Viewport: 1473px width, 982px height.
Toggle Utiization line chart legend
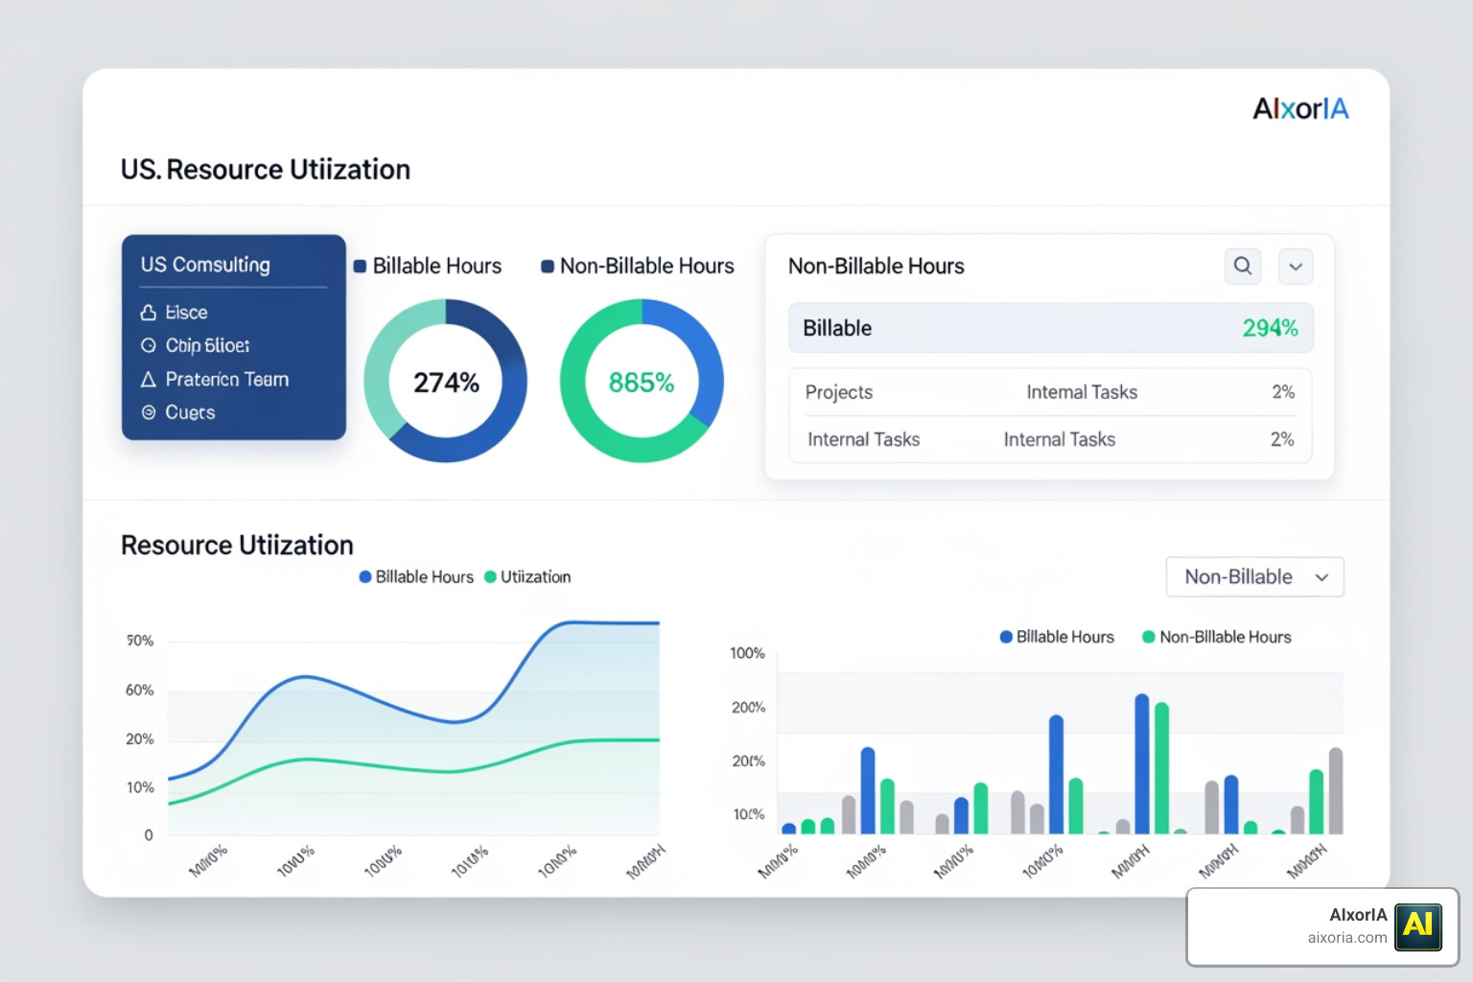(527, 576)
